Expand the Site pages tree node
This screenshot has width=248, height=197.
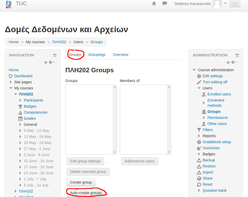11,82
